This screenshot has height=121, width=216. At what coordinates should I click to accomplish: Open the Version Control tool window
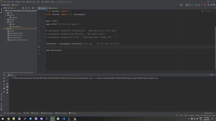(9, 113)
